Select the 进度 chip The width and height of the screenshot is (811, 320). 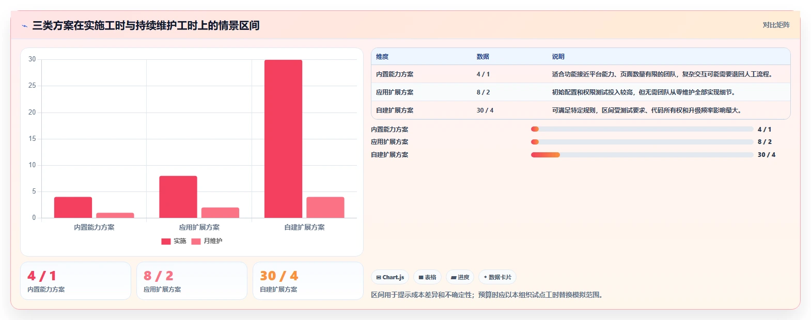[x=460, y=277]
